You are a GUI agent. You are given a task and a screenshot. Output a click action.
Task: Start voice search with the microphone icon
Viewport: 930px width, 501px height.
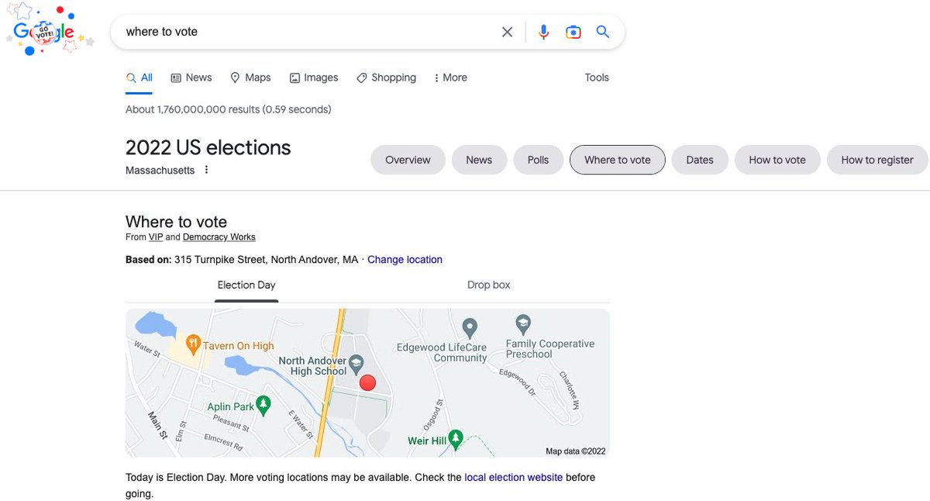click(x=544, y=32)
